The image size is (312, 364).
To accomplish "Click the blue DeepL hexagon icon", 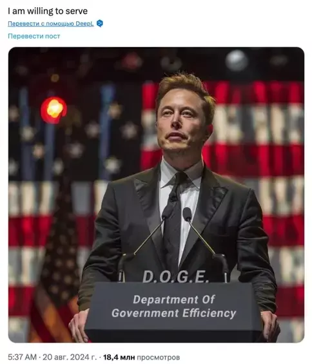I will click(x=100, y=23).
